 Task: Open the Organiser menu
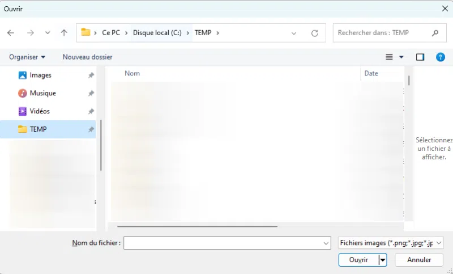[27, 57]
